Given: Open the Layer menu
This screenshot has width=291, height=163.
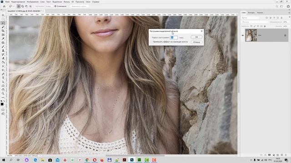Looking at the screenshot, I should pos(42,2).
